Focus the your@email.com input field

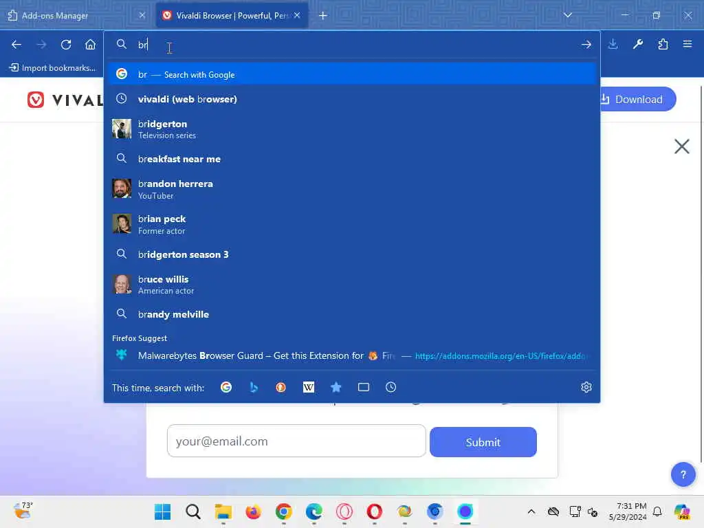point(296,441)
